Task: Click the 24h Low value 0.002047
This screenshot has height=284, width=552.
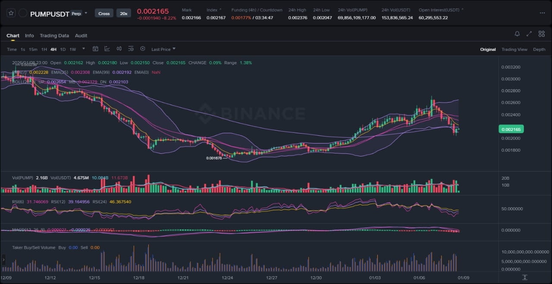Action: point(323,18)
